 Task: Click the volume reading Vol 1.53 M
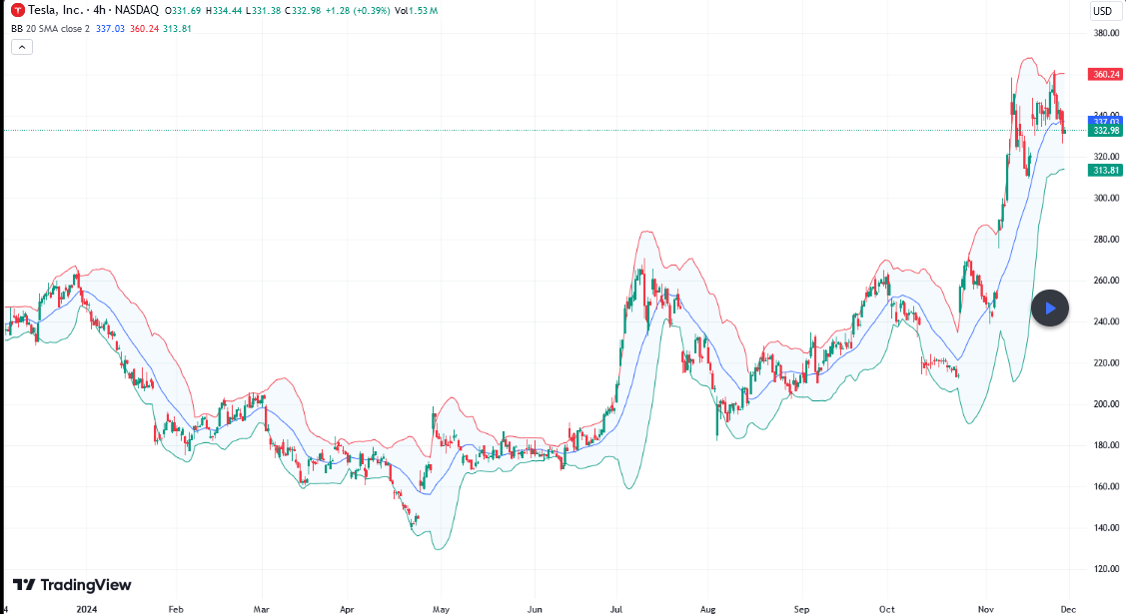click(416, 11)
